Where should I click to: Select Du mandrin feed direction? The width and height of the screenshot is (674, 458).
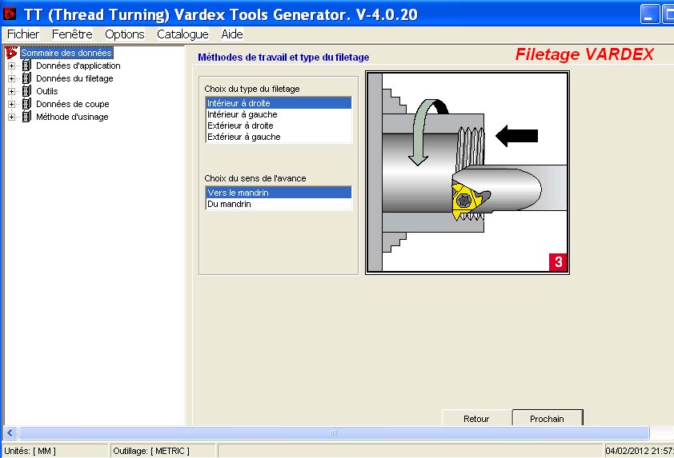point(279,204)
